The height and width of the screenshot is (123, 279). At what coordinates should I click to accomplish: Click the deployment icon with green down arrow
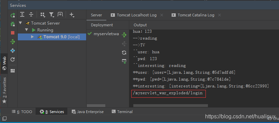point(124,61)
